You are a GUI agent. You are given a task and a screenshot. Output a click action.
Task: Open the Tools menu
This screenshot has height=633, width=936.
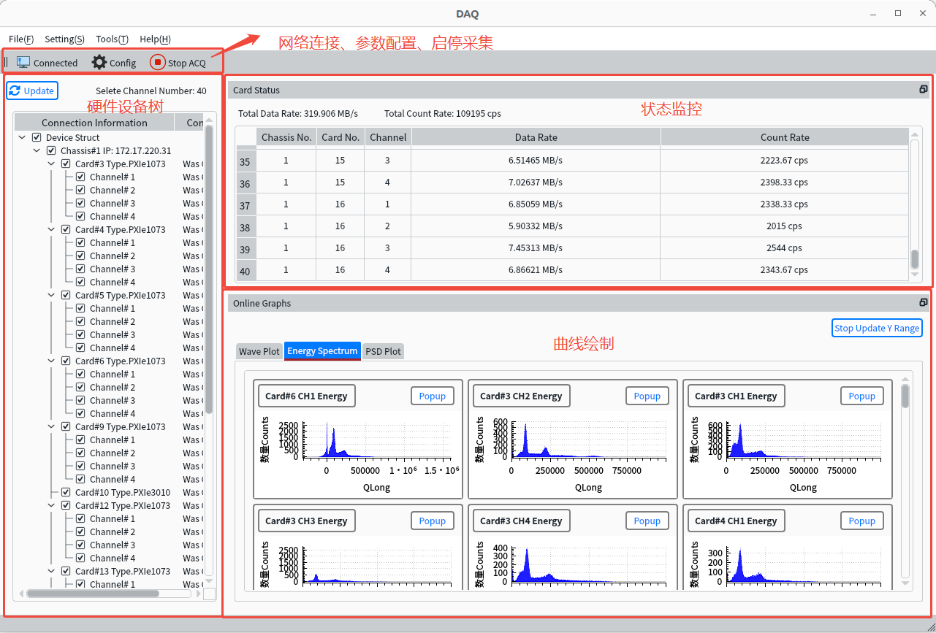(112, 39)
